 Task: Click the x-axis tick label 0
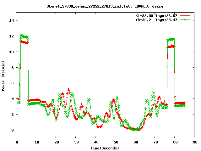pyautogui.click(x=17, y=142)
